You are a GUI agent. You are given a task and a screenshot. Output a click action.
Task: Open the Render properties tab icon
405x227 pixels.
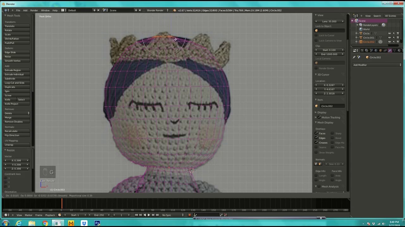[x=362, y=50]
